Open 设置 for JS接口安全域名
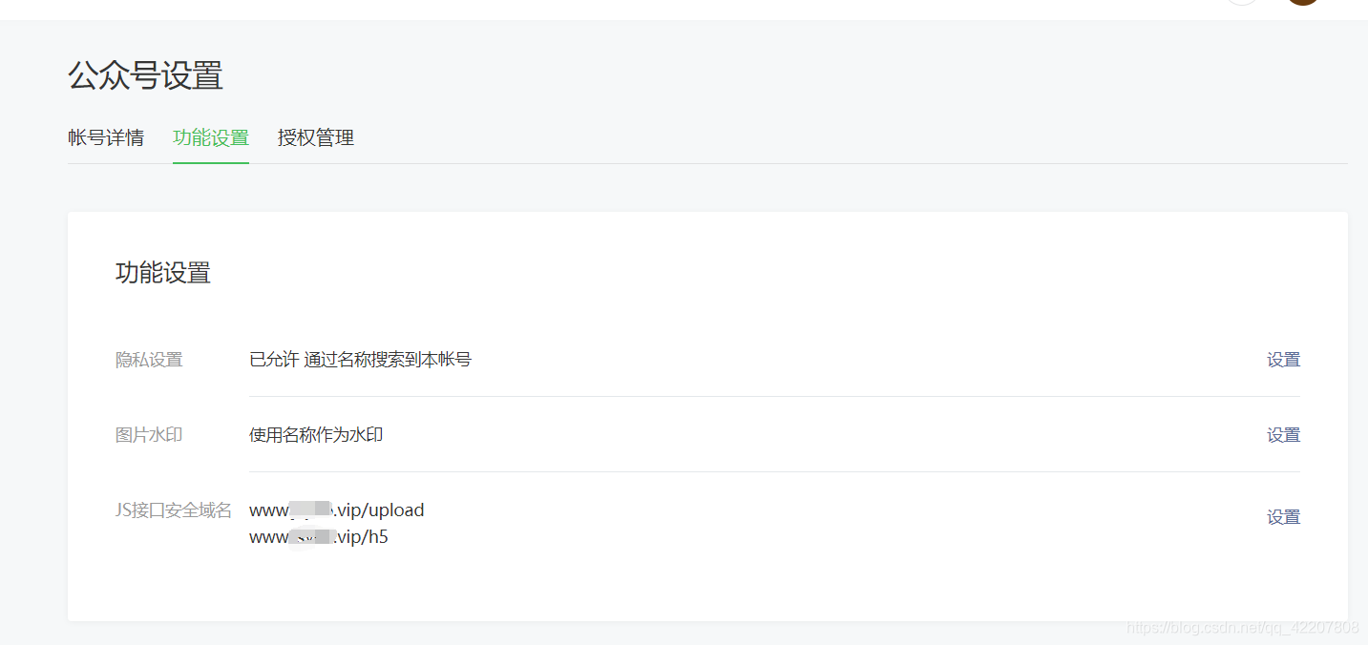The image size is (1368, 645). point(1283,516)
